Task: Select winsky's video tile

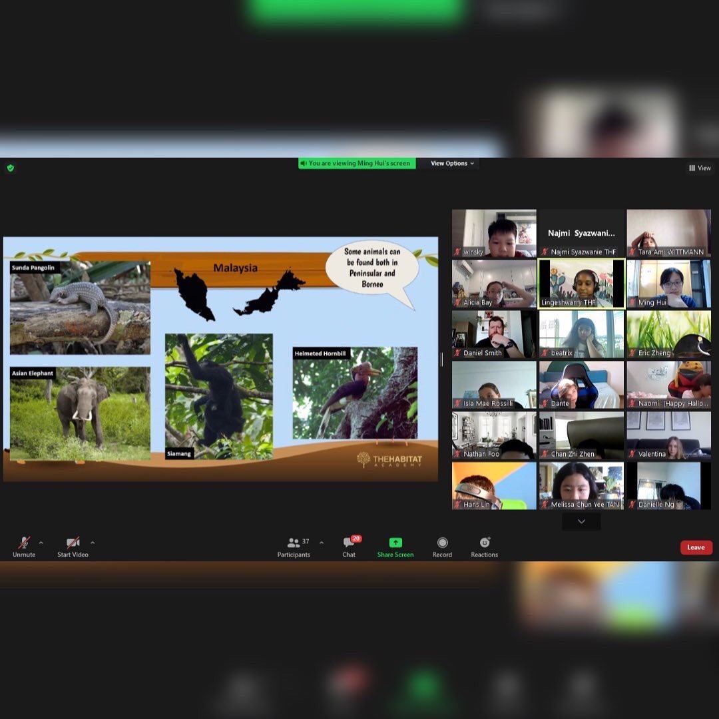Action: pyautogui.click(x=494, y=233)
